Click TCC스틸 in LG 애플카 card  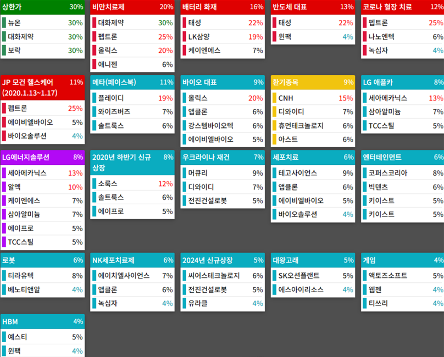click(403, 126)
